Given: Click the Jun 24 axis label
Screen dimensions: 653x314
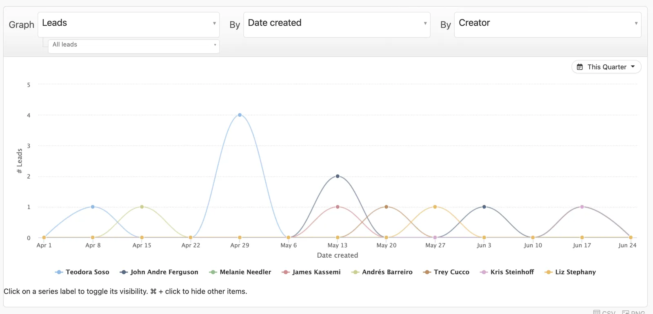Looking at the screenshot, I should pos(627,245).
